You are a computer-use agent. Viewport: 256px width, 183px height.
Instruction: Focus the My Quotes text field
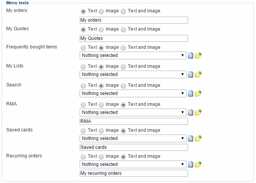pyautogui.click(x=134, y=38)
